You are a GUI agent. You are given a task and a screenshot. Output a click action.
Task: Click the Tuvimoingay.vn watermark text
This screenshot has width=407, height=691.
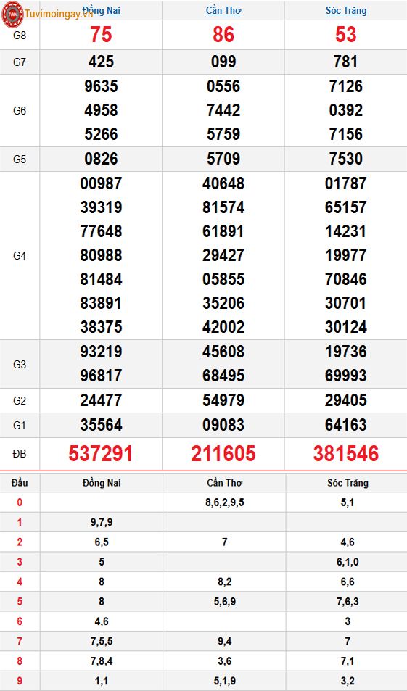click(x=59, y=13)
